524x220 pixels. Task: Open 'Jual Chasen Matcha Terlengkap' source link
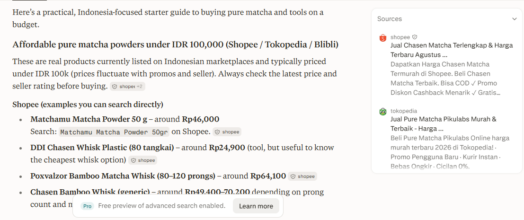[452, 50]
